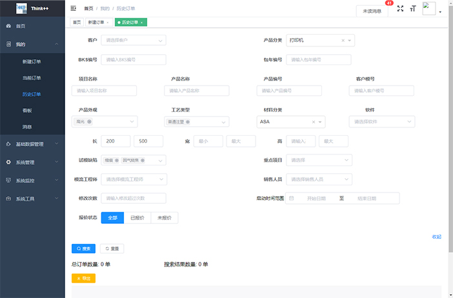Click the user avatar image

428,8
